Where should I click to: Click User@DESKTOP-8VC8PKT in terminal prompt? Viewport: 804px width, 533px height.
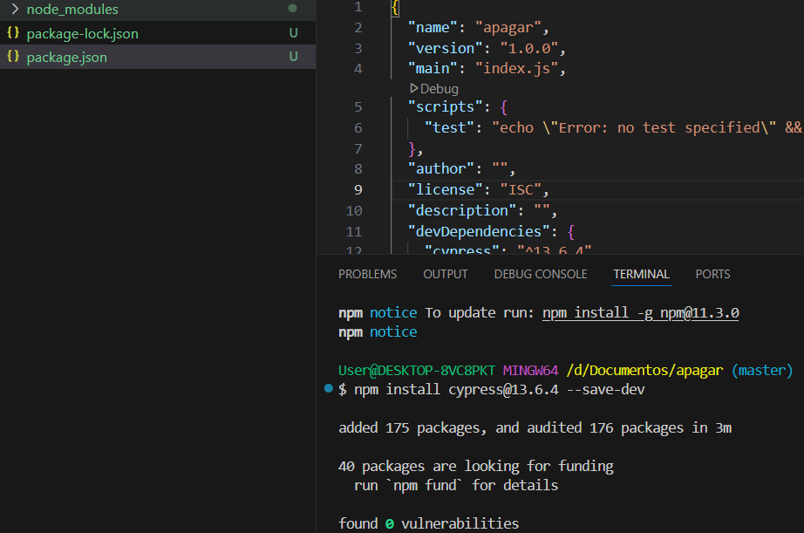point(417,371)
